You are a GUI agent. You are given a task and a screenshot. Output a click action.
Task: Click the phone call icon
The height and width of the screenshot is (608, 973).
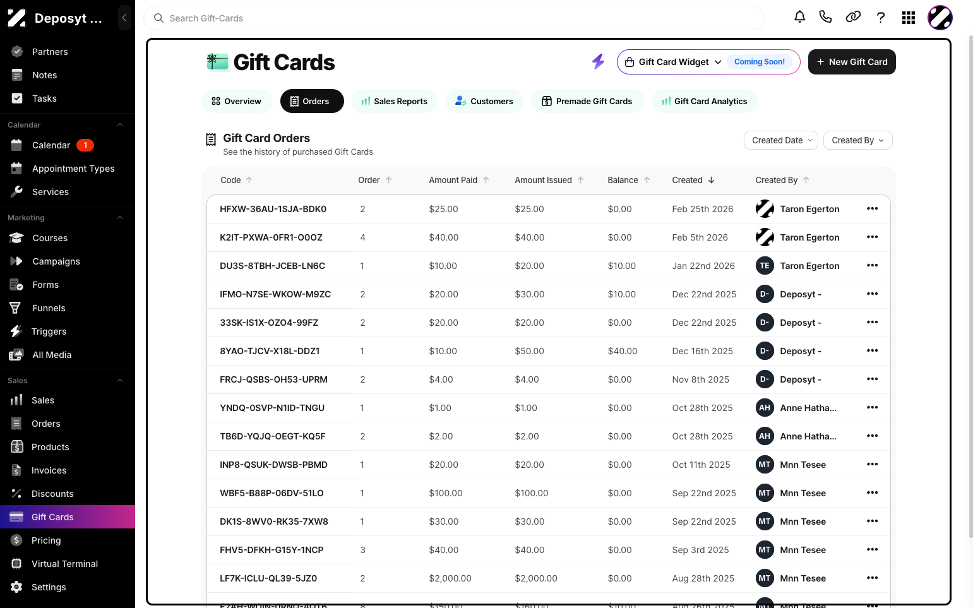[x=825, y=17]
